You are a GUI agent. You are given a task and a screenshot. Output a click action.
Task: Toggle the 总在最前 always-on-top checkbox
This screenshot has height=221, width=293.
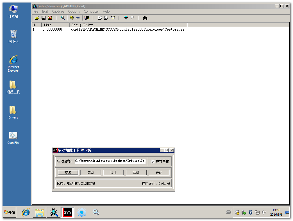[153, 161]
